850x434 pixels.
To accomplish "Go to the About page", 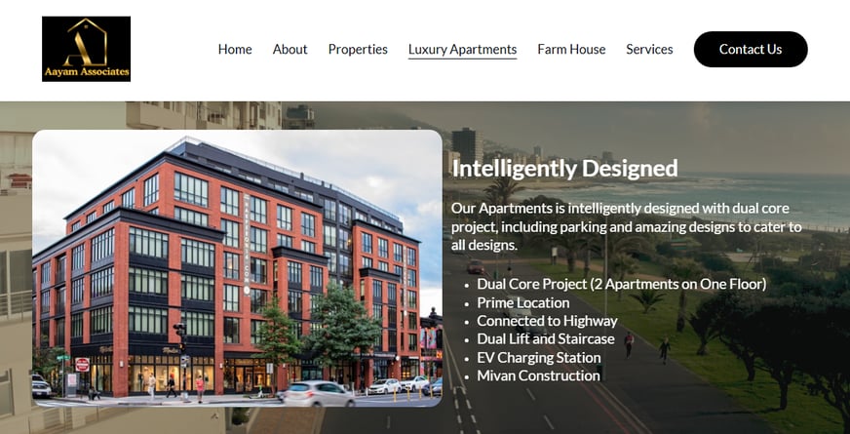I will pyautogui.click(x=290, y=50).
